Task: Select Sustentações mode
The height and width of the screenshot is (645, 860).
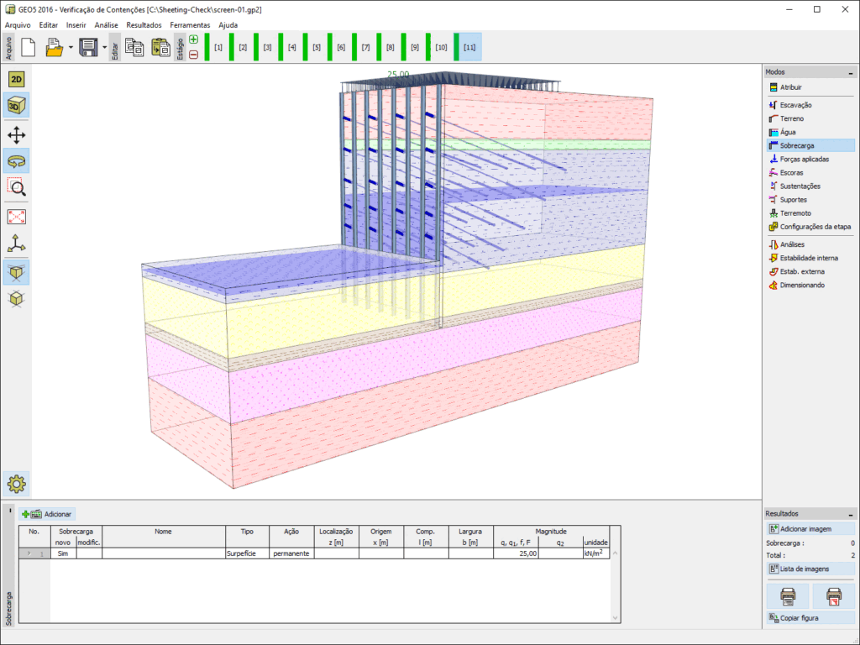Action: coord(810,186)
